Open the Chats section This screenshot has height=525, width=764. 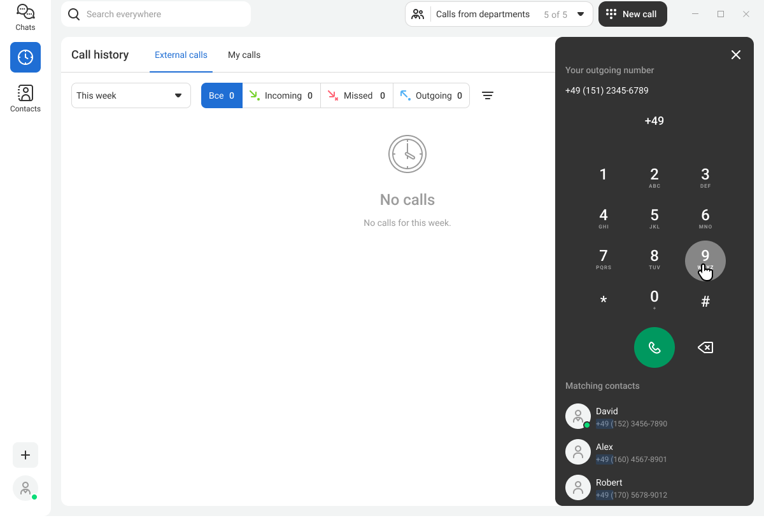25,17
